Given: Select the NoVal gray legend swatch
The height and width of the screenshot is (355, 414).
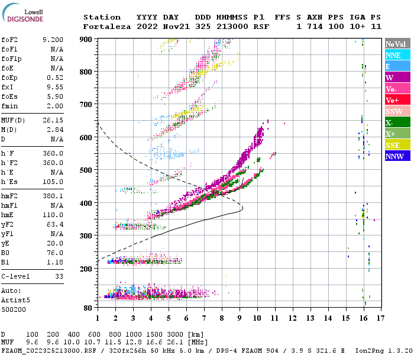Looking at the screenshot, I should tap(397, 44).
